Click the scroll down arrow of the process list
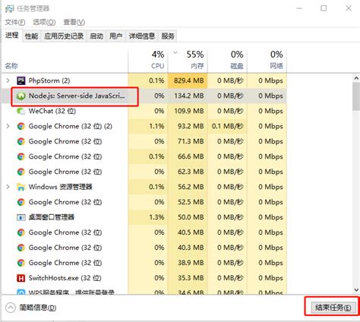This screenshot has width=360, height=322. [356, 290]
